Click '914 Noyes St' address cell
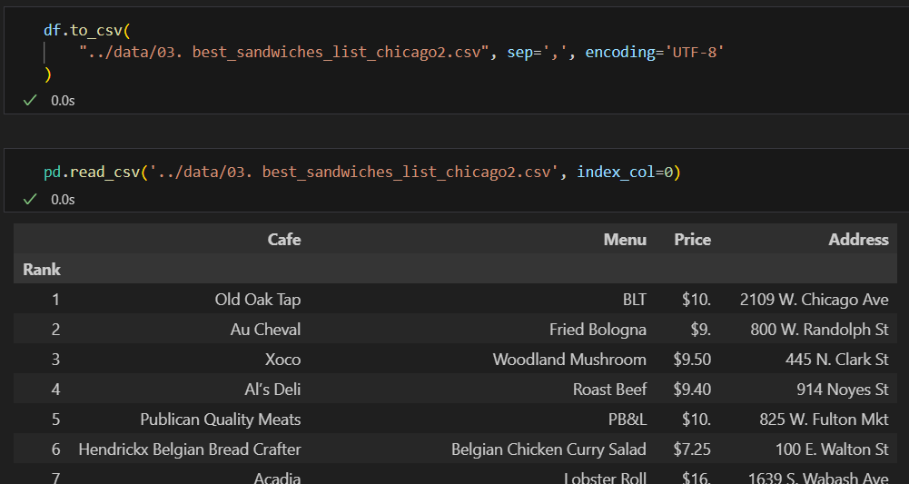This screenshot has width=909, height=484. point(843,390)
